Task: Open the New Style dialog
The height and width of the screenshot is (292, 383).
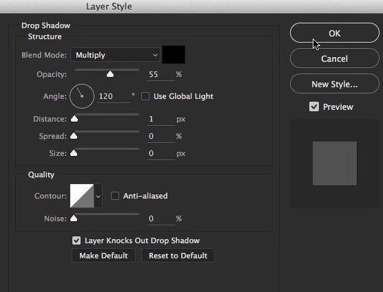Action: coord(335,84)
